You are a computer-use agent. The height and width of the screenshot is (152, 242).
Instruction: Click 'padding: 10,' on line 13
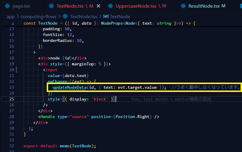coord(57,29)
